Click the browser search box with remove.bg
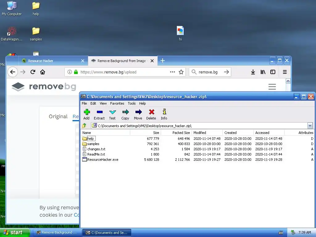The image size is (316, 237). click(x=210, y=72)
